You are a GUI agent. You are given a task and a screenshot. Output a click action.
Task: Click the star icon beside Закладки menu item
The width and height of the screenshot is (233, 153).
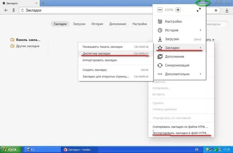point(160,48)
